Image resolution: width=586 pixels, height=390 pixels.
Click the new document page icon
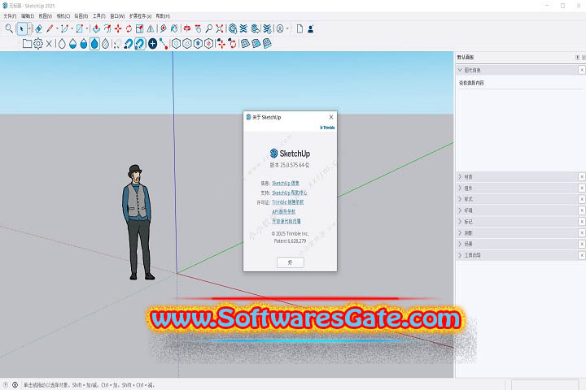pos(300,28)
